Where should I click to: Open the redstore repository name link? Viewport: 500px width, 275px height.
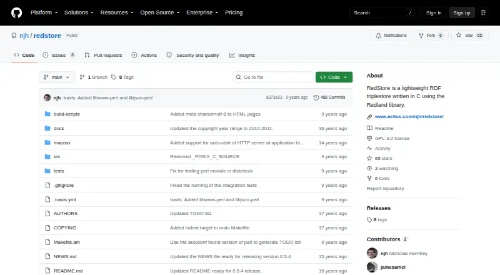click(x=47, y=36)
